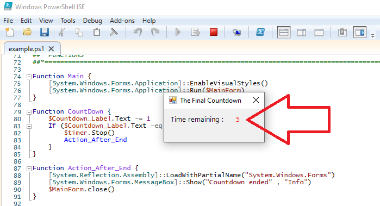
Task: Click $Countdown_Label.Text on line 80
Action: click(x=89, y=118)
